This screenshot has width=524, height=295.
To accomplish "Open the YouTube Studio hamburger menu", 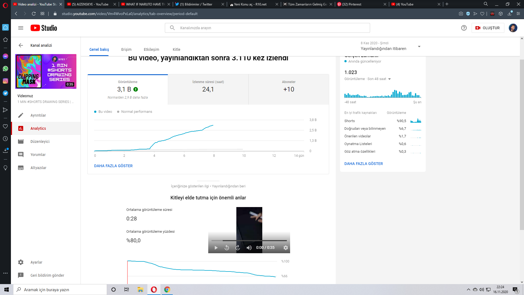I will tap(21, 28).
